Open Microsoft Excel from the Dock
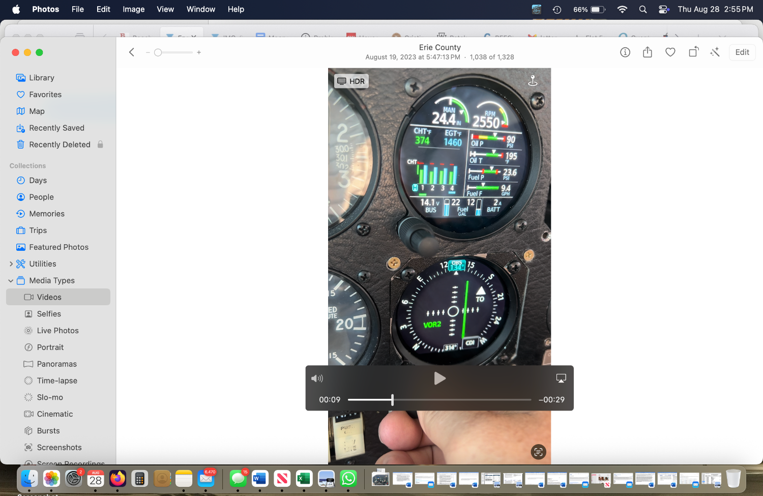This screenshot has height=496, width=763. [x=304, y=479]
